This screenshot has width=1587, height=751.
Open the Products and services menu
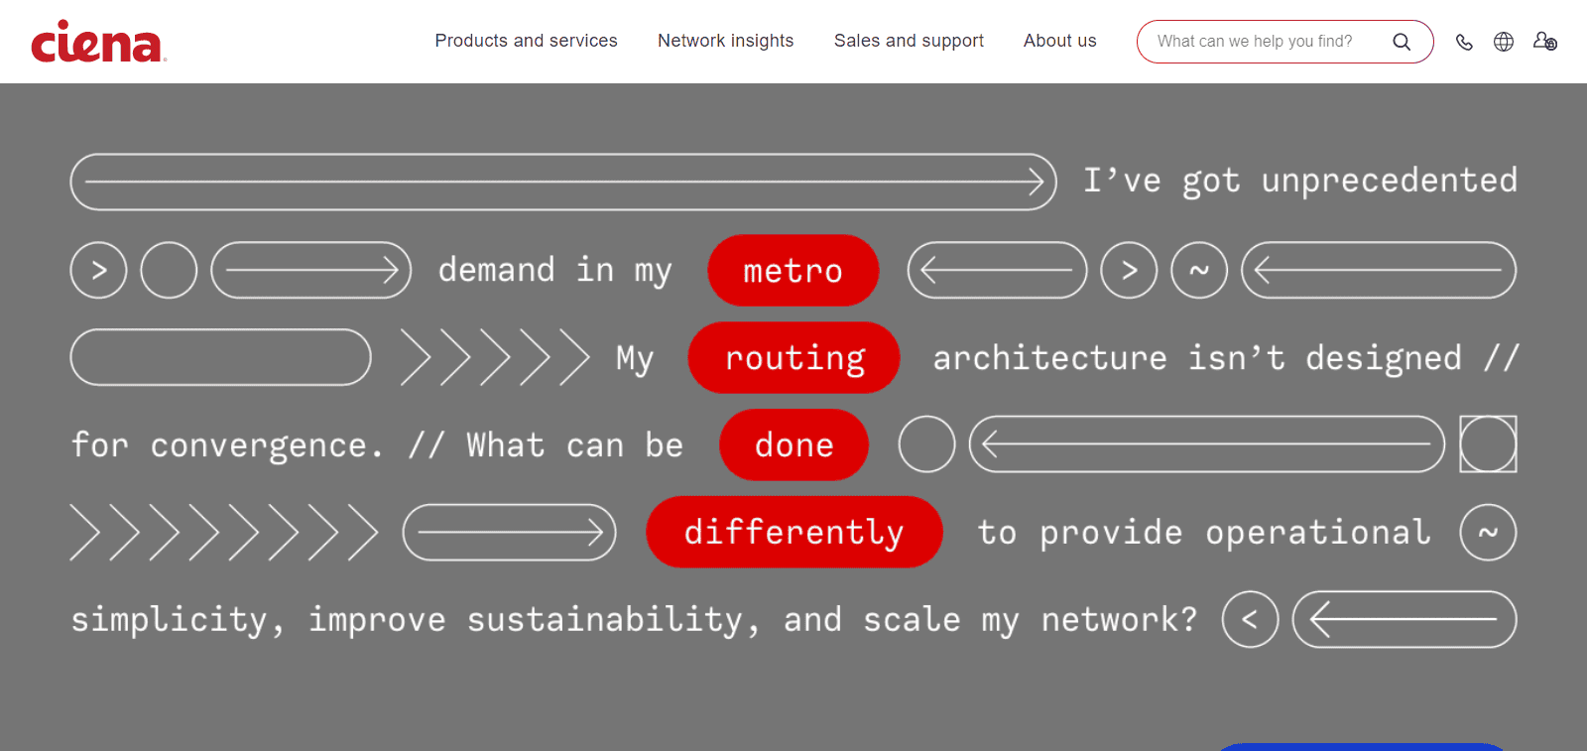click(526, 41)
